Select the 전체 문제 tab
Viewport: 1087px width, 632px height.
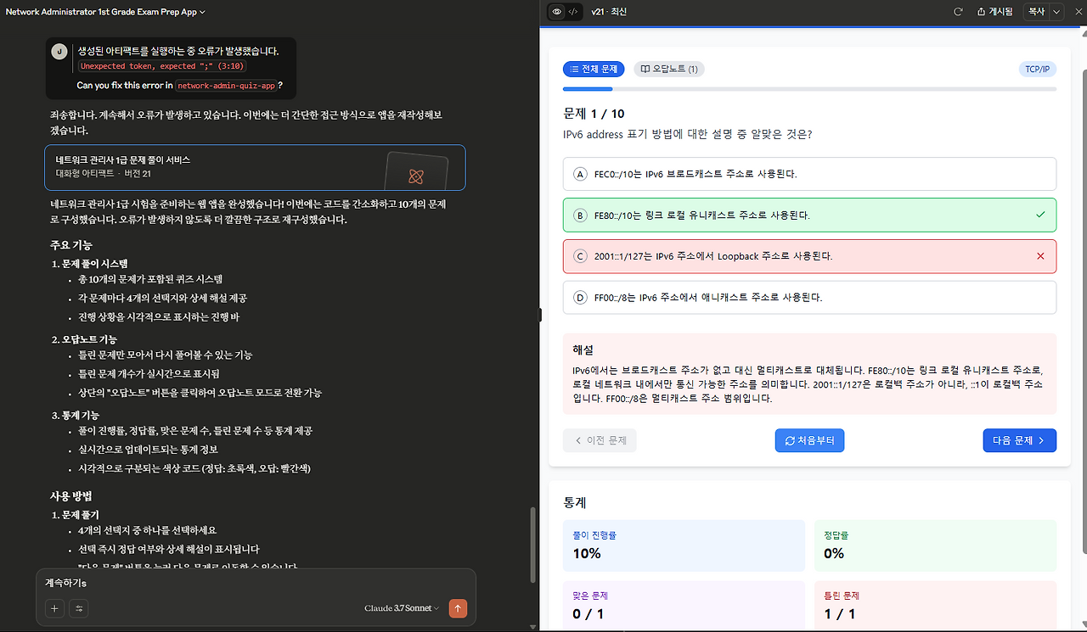pyautogui.click(x=594, y=69)
